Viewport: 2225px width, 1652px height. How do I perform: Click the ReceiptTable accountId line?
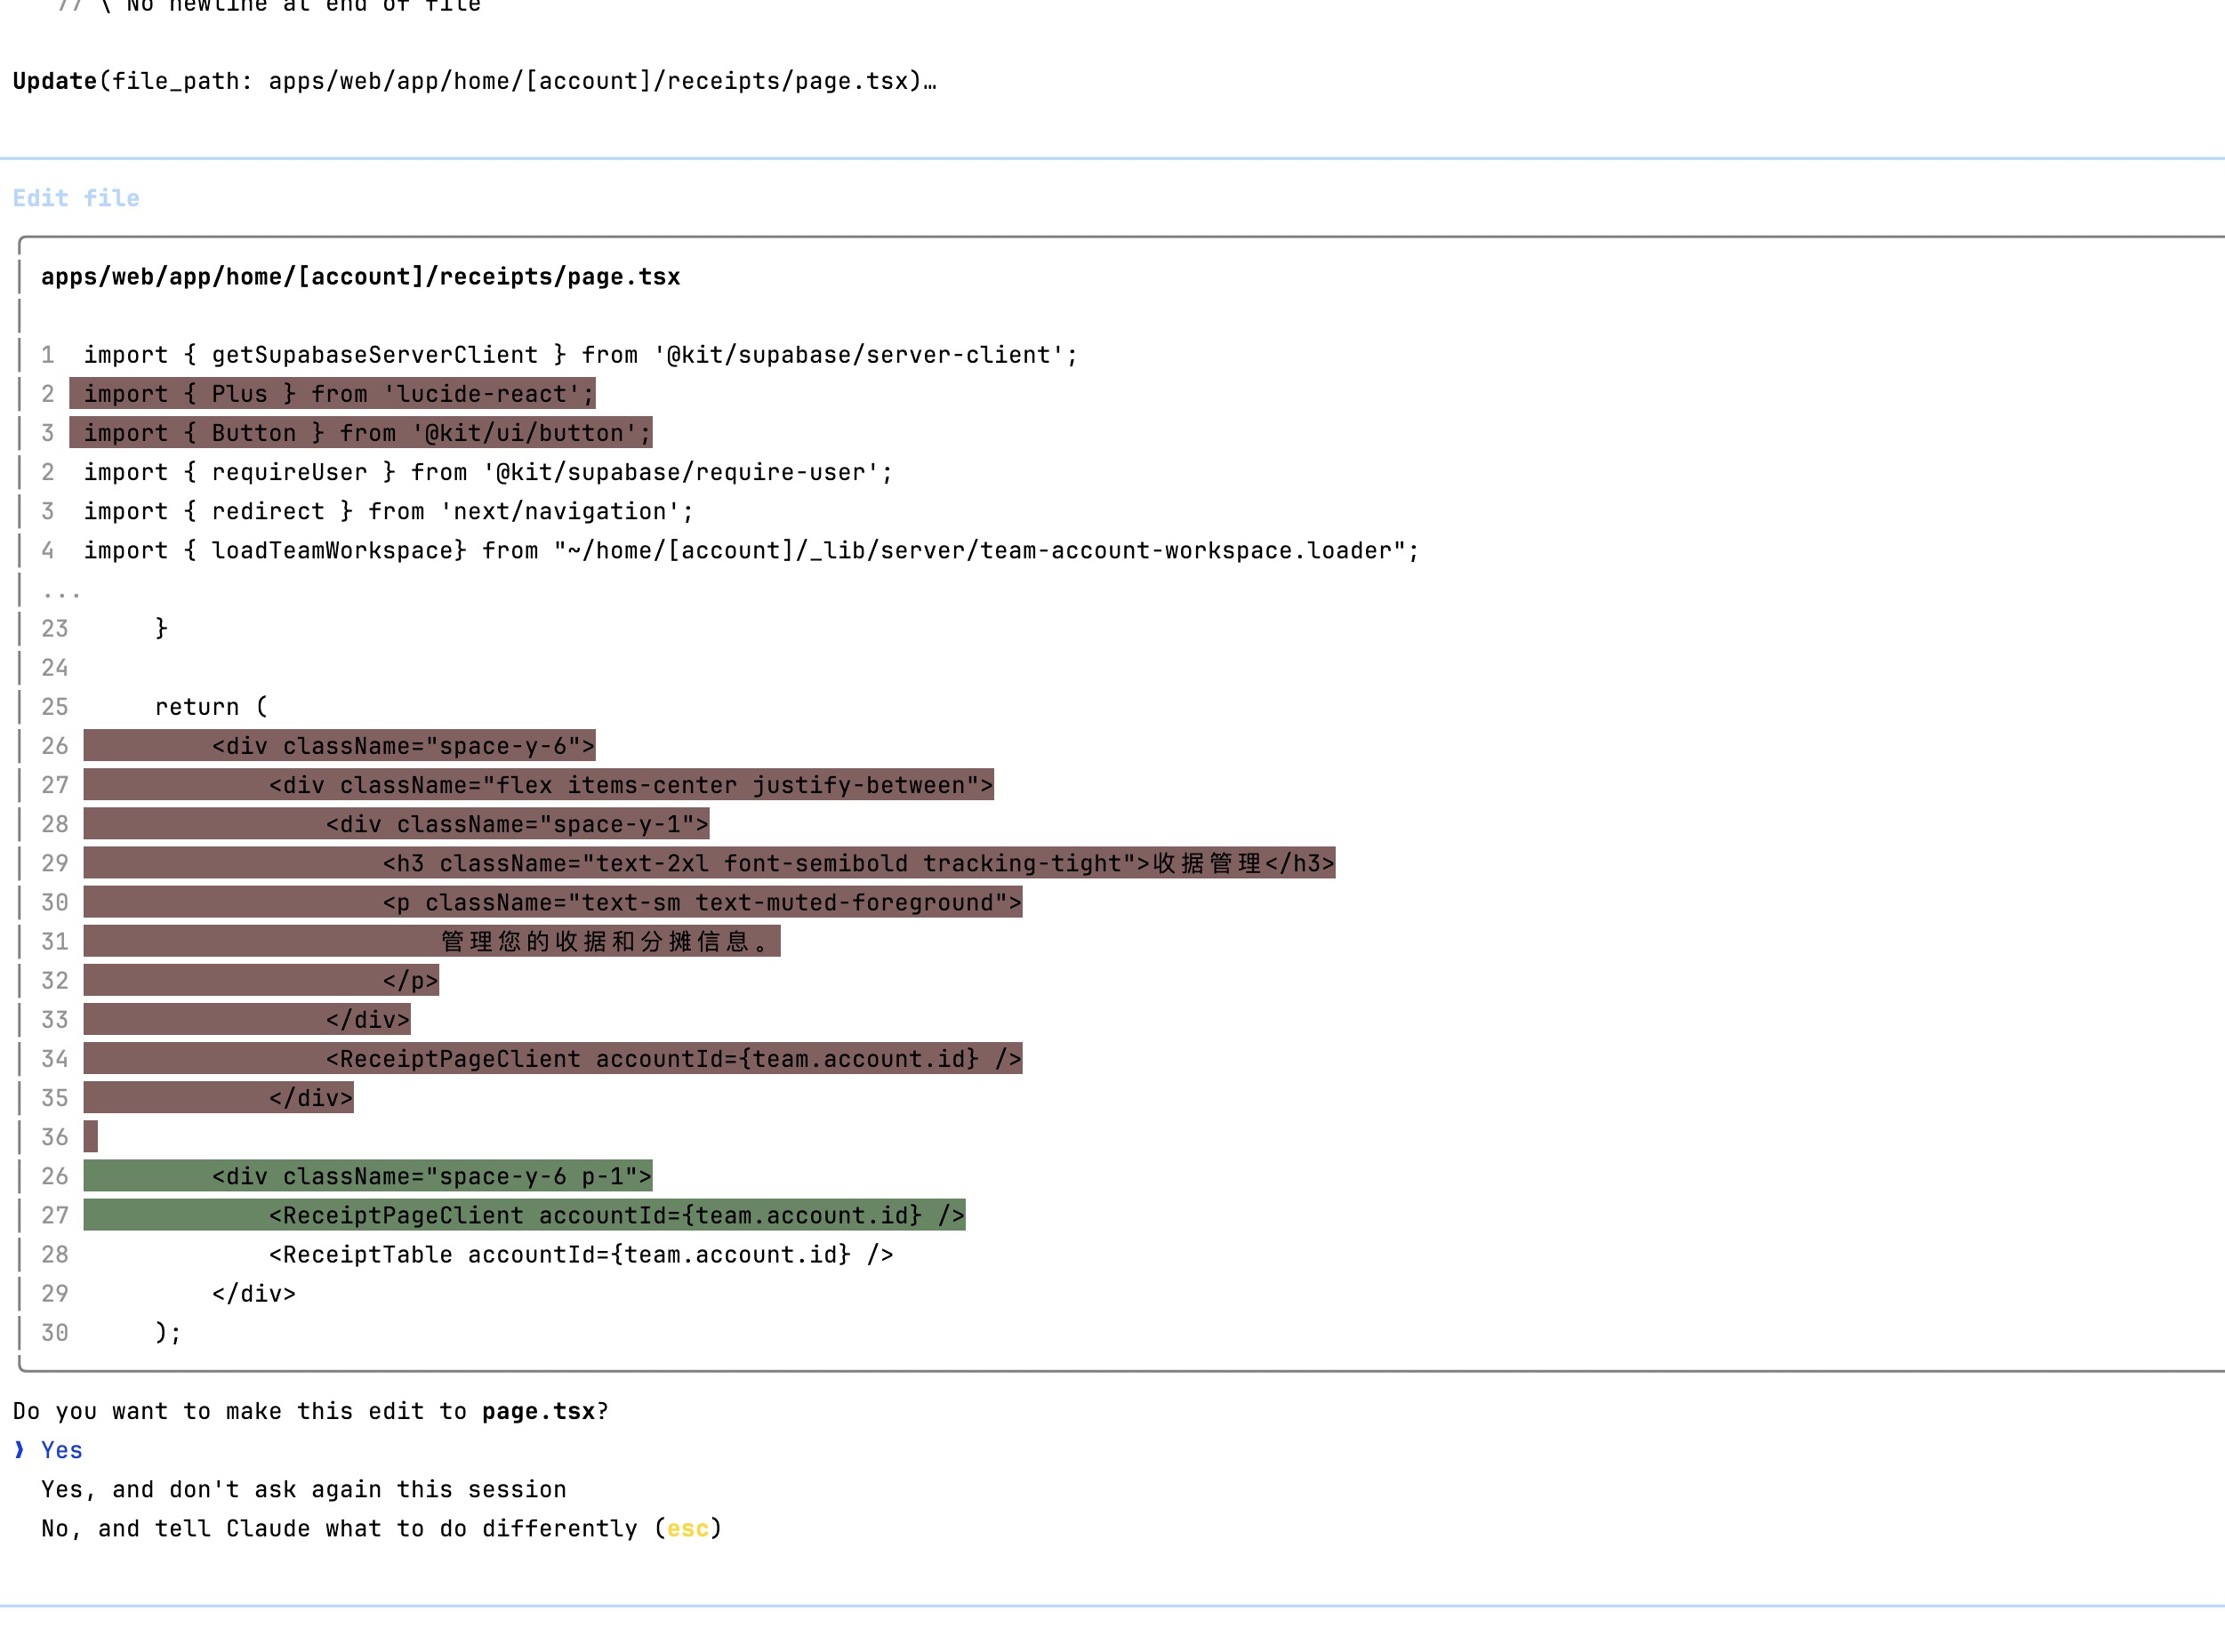point(581,1254)
